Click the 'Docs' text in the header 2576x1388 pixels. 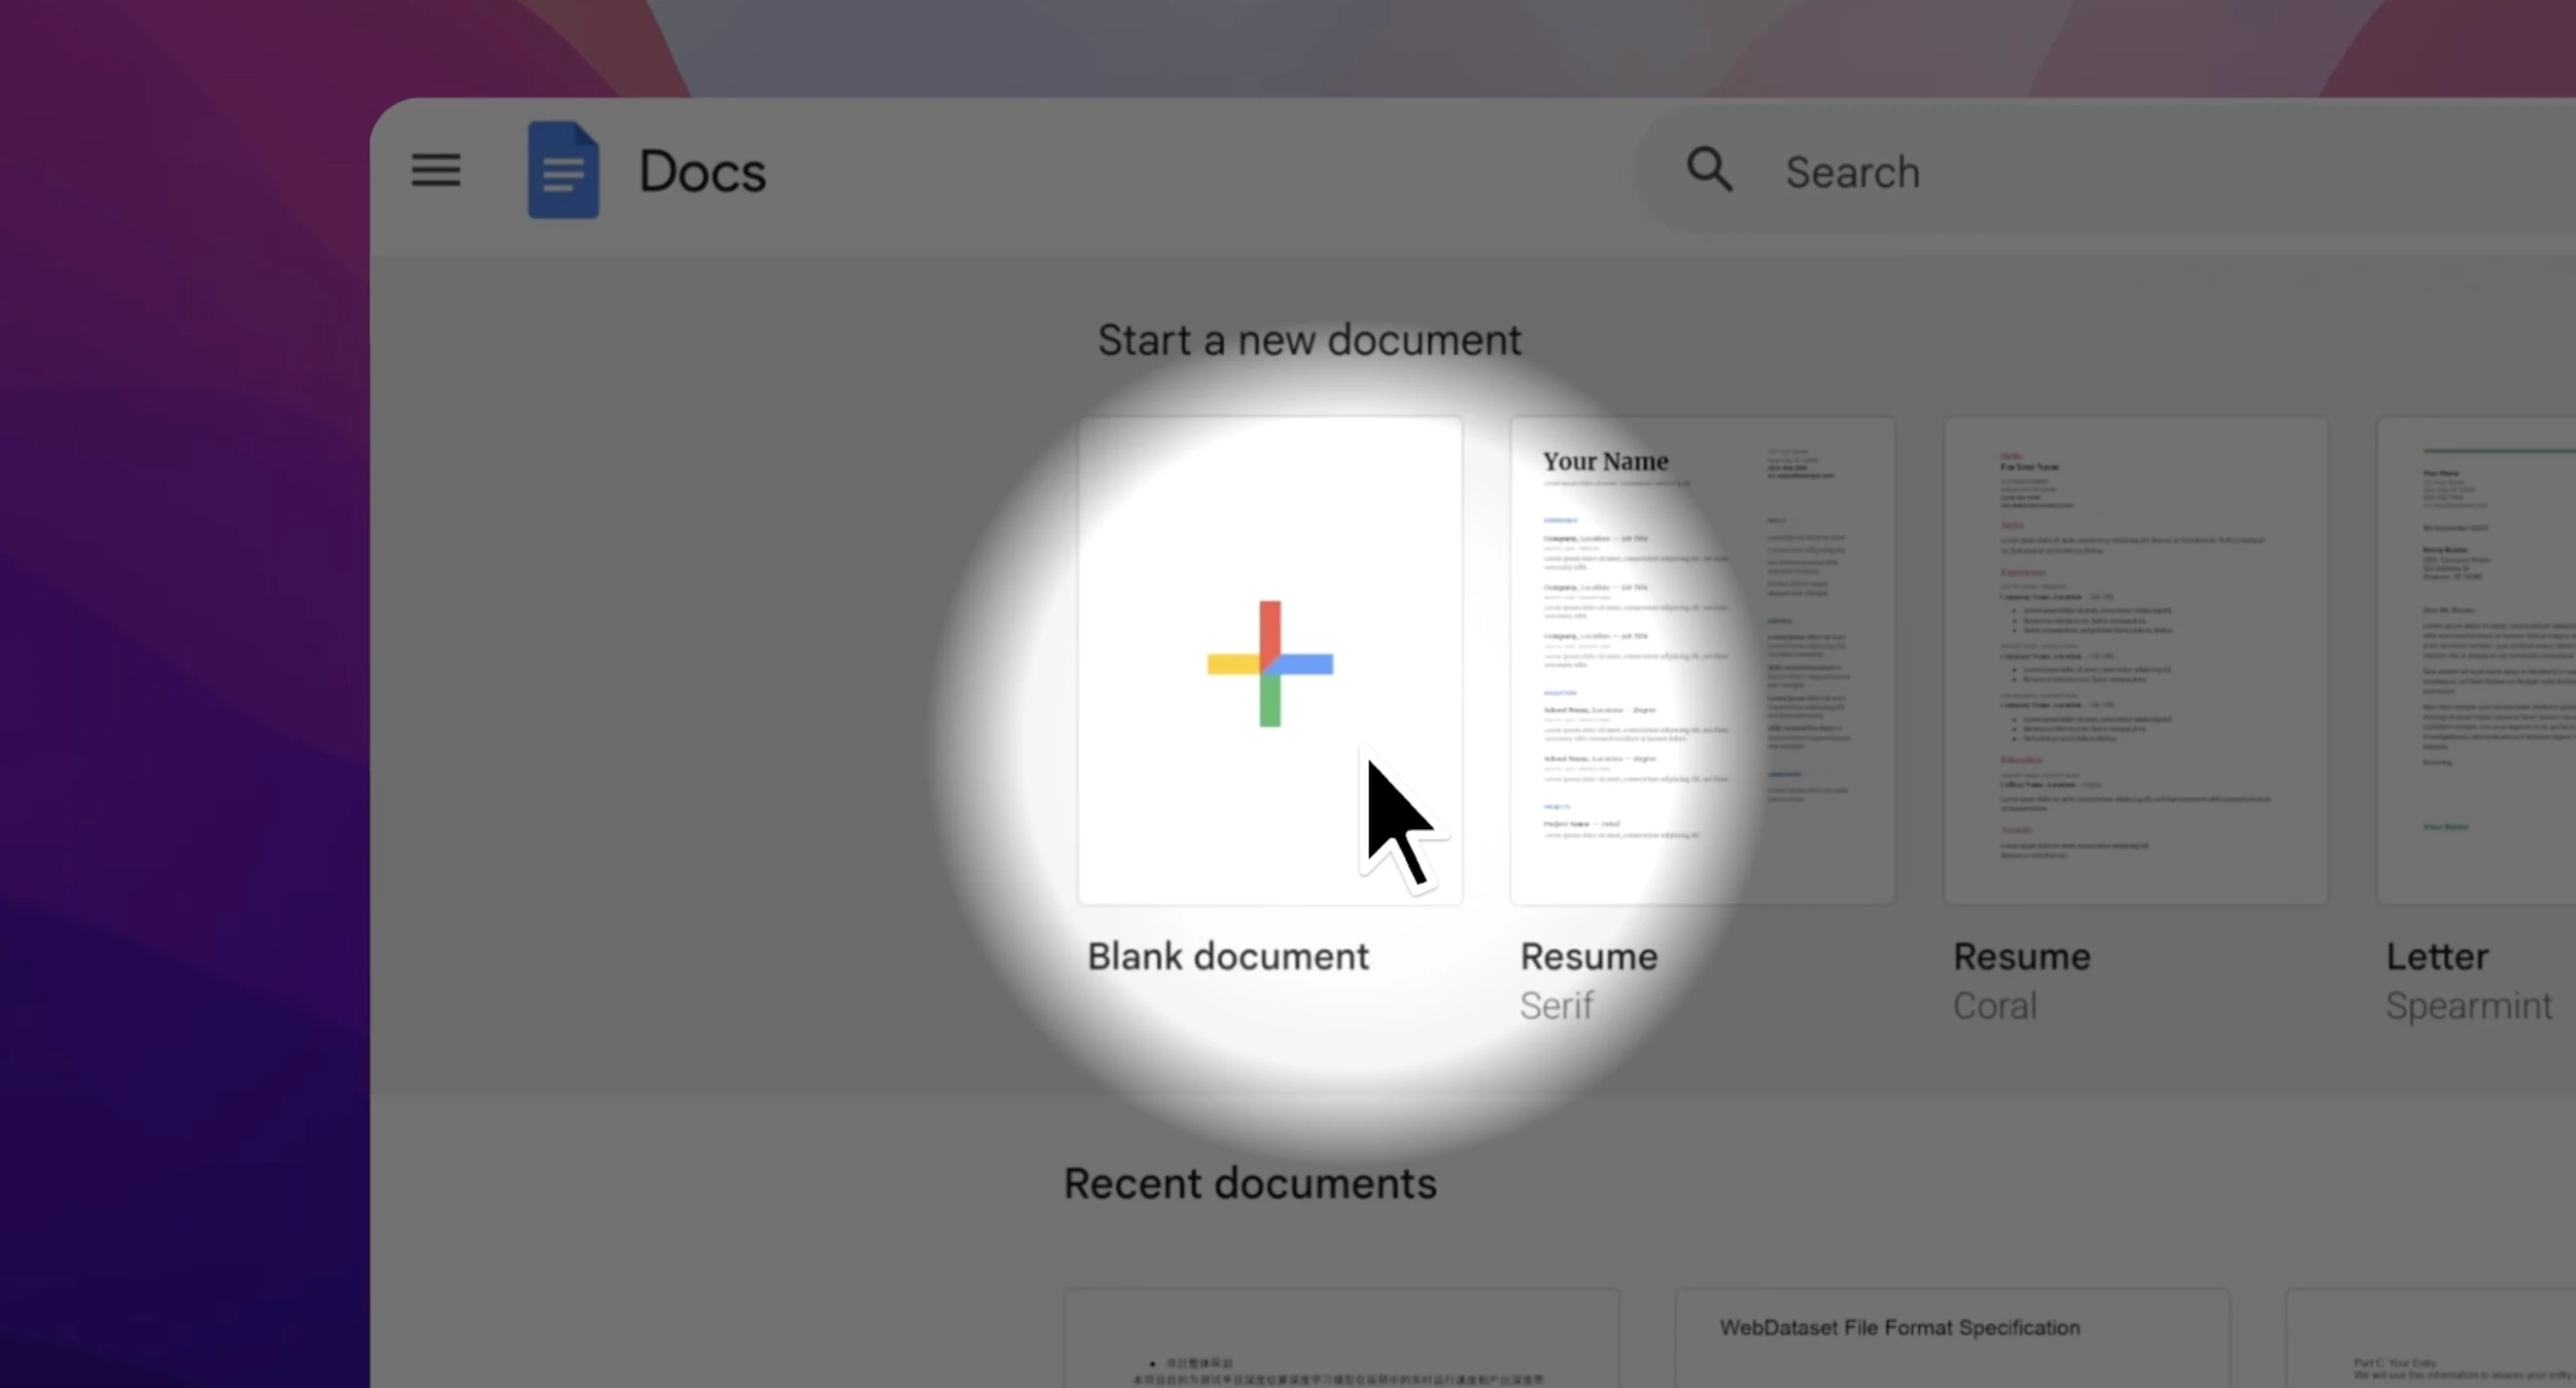(701, 170)
